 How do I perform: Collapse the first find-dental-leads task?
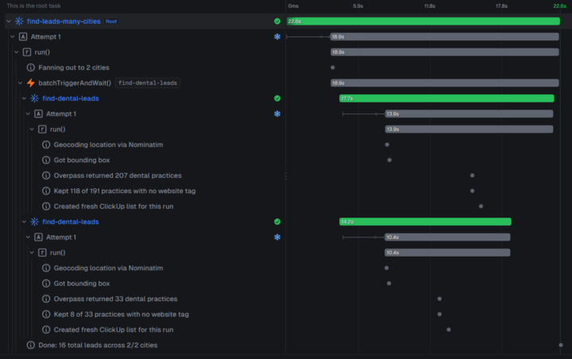[x=24, y=98]
